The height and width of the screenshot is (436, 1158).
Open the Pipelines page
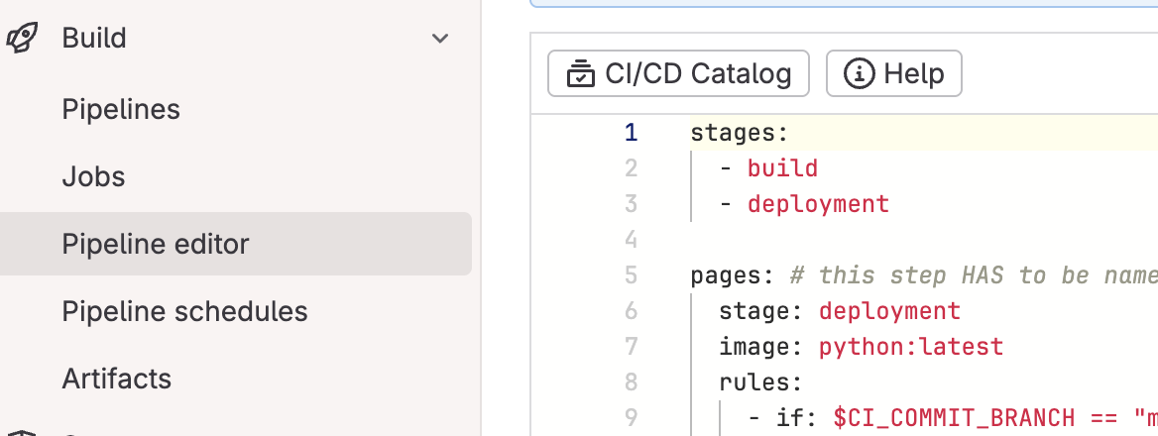tap(121, 109)
